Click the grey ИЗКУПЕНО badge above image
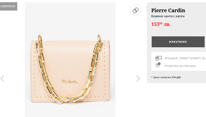Viewport: 206px width, 117px height. [x=8, y=6]
